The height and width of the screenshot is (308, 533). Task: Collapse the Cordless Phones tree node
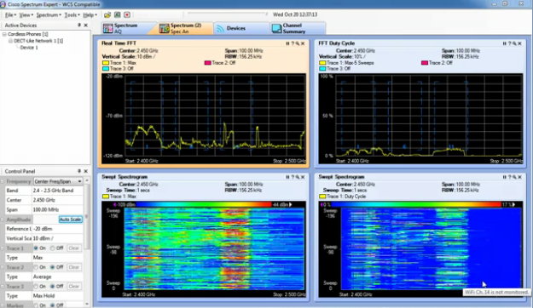tap(4, 34)
